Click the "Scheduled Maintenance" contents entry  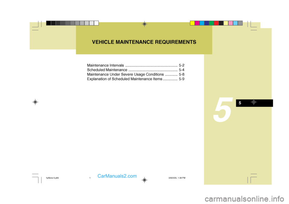pos(107,70)
